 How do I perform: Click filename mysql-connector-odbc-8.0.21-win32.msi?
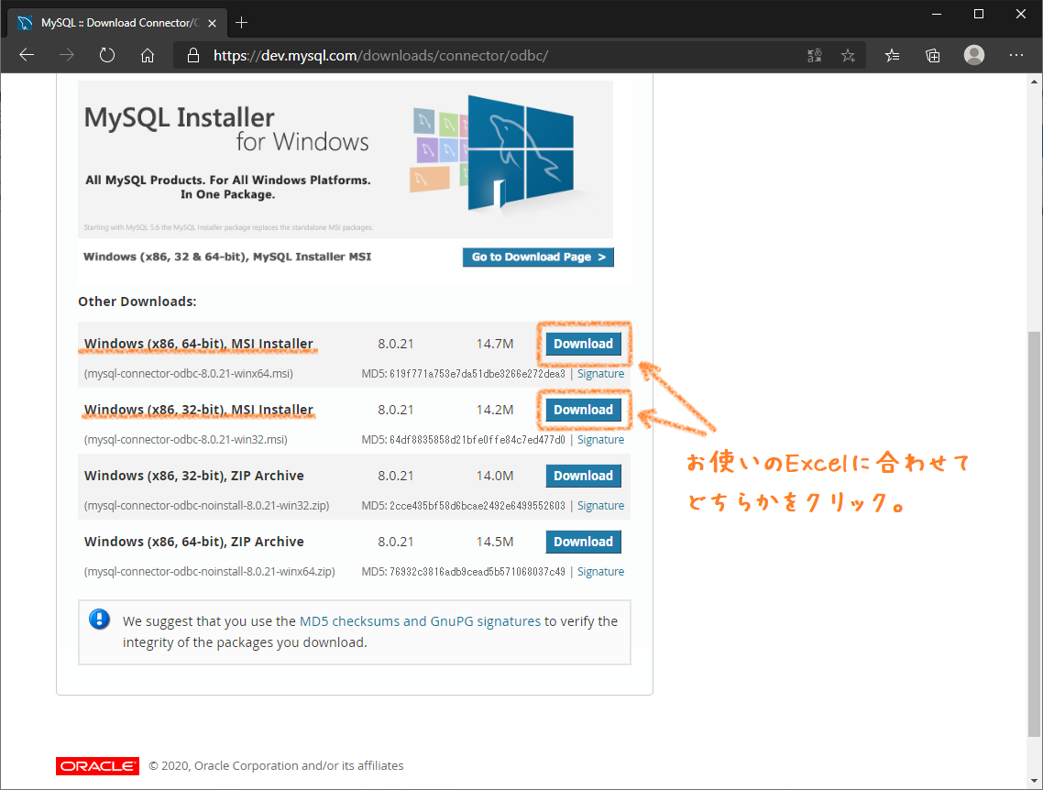185,440
